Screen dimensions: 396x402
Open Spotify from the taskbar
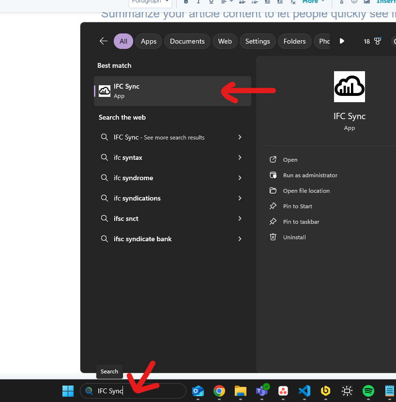coord(368,391)
